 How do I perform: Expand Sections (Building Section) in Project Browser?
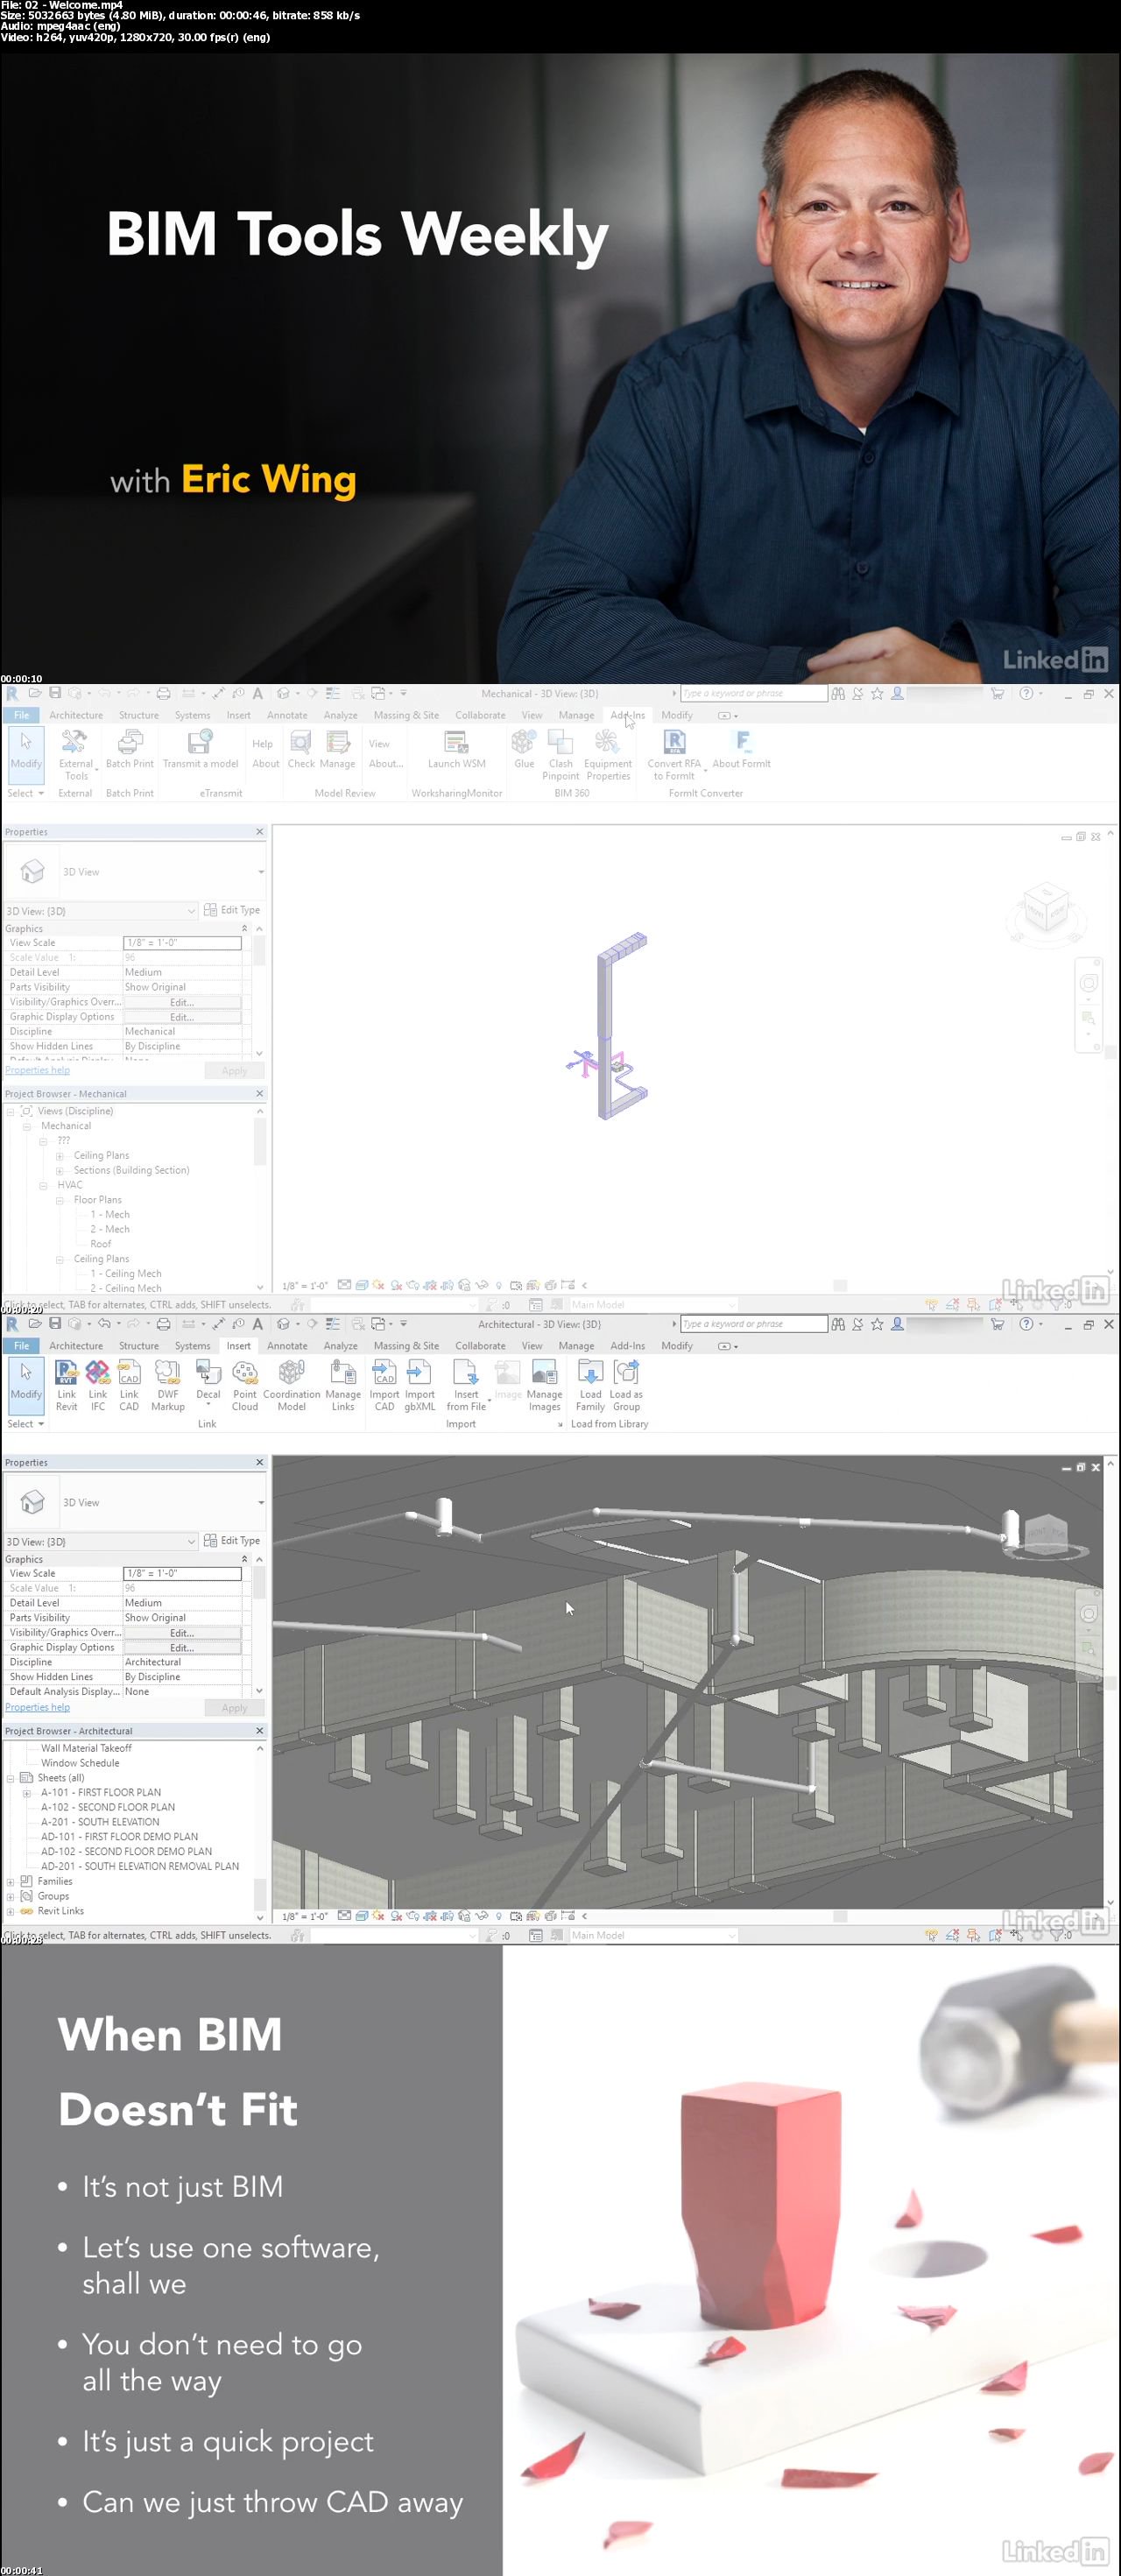click(60, 1171)
